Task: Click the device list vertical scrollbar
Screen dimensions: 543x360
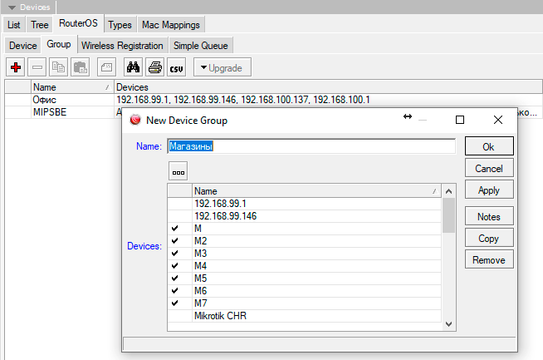Action: (x=449, y=266)
